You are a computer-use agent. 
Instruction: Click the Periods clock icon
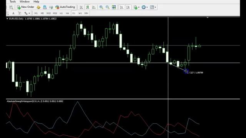[x=143, y=7]
